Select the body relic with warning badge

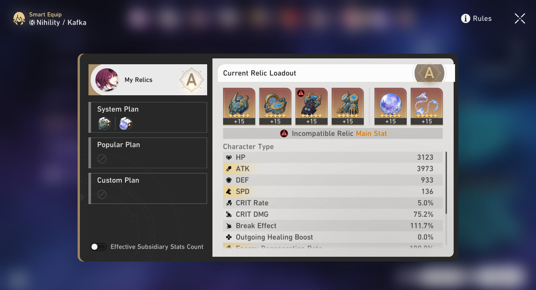pyautogui.click(x=312, y=106)
